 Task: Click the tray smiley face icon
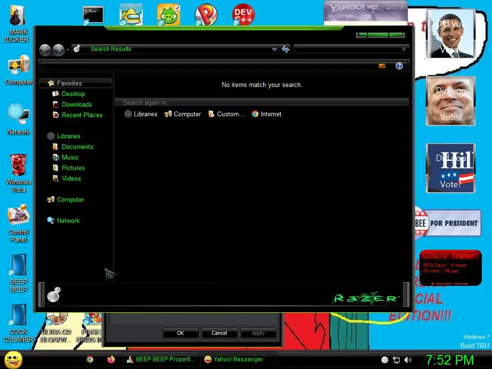coord(385,360)
